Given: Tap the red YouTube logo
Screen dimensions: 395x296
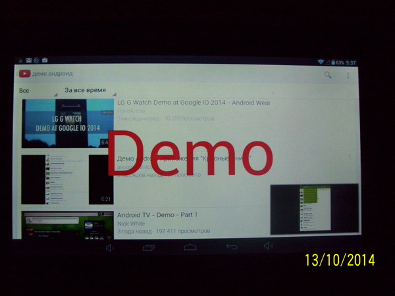Looking at the screenshot, I should click(24, 74).
